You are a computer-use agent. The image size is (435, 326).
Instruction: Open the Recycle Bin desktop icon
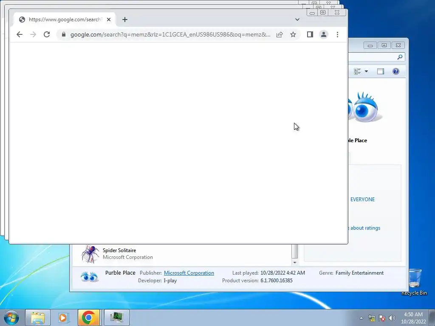coord(414,282)
